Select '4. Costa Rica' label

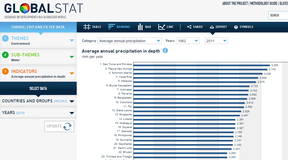[x=124, y=77]
